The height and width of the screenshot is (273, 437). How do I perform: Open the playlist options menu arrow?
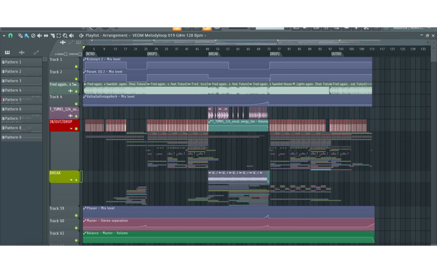click(4, 36)
